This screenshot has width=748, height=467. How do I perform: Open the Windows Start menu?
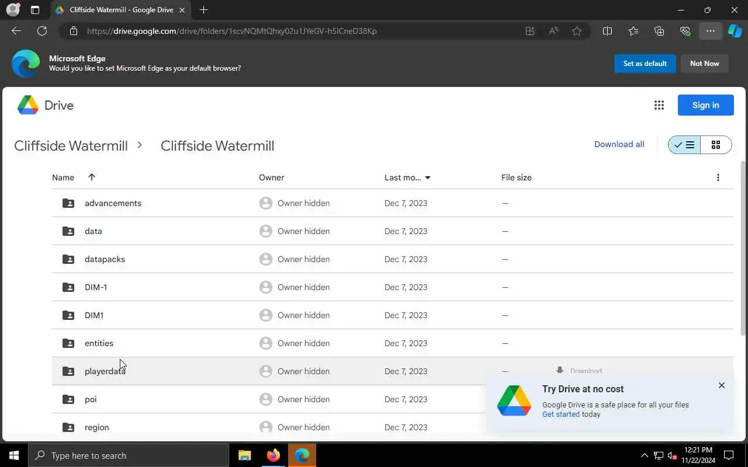pyautogui.click(x=14, y=455)
